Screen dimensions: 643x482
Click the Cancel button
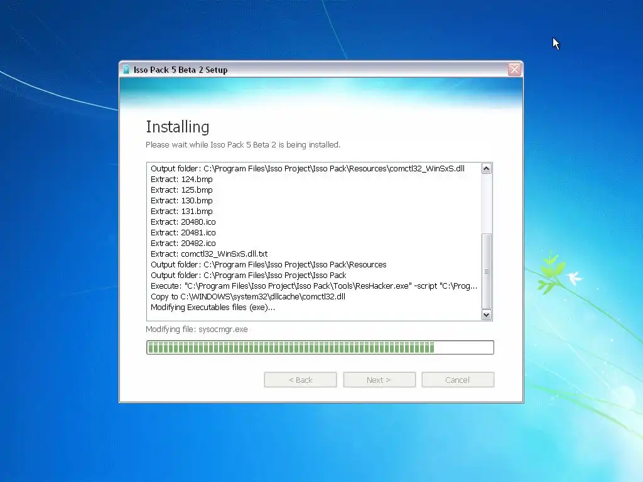click(458, 380)
